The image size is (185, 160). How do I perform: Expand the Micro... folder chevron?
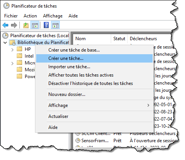pos(12,63)
